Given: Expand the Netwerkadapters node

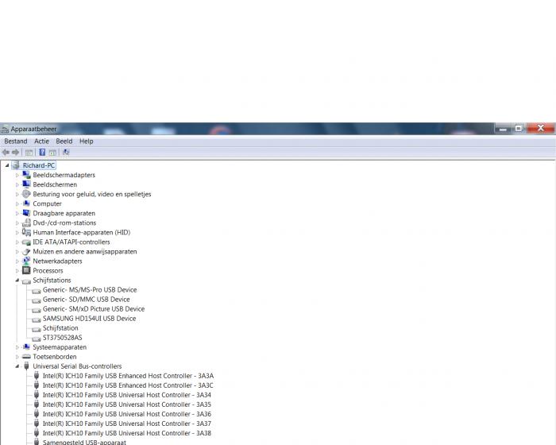Looking at the screenshot, I should coord(17,261).
